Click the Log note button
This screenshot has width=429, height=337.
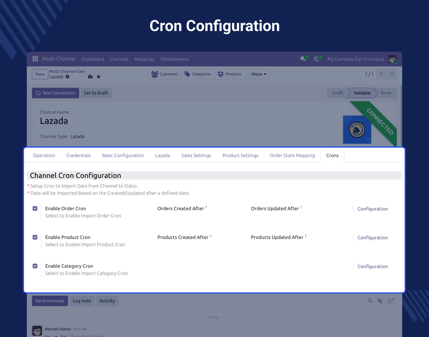[x=82, y=301]
